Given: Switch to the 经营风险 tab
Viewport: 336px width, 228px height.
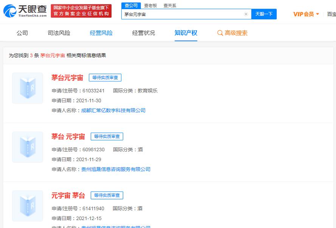Looking at the screenshot, I should click(x=101, y=33).
